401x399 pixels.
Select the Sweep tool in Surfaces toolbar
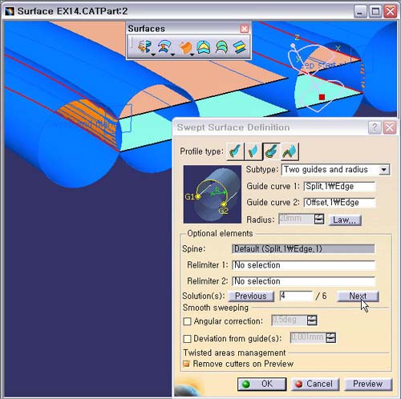coord(185,47)
